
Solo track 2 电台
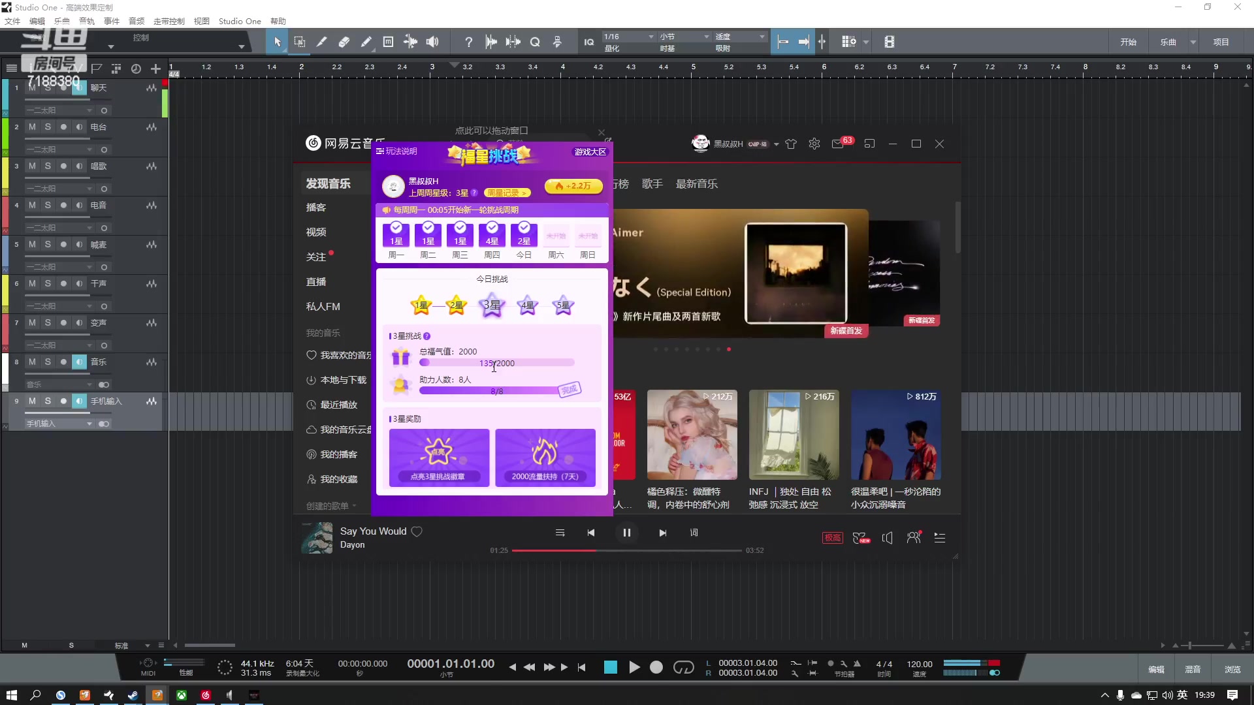(48, 127)
